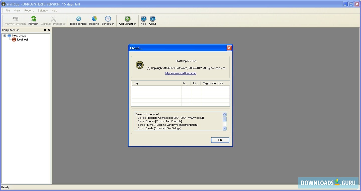Click the StaffCop title bar app icon
The height and width of the screenshot is (191, 361).
4,4
